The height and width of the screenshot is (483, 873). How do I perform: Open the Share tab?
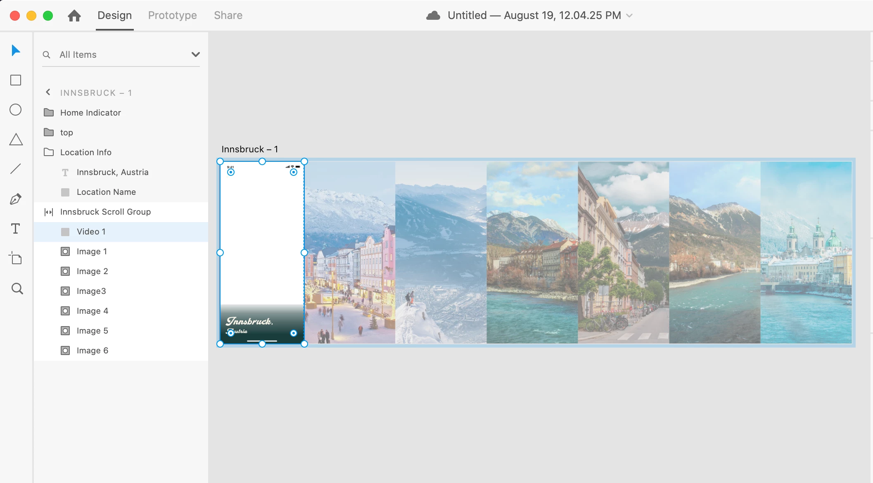tap(228, 16)
